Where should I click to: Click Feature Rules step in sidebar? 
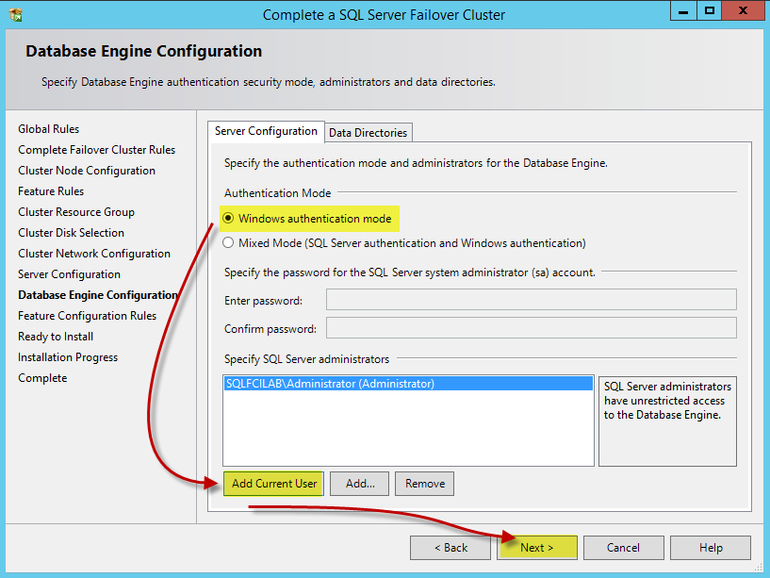tap(51, 191)
